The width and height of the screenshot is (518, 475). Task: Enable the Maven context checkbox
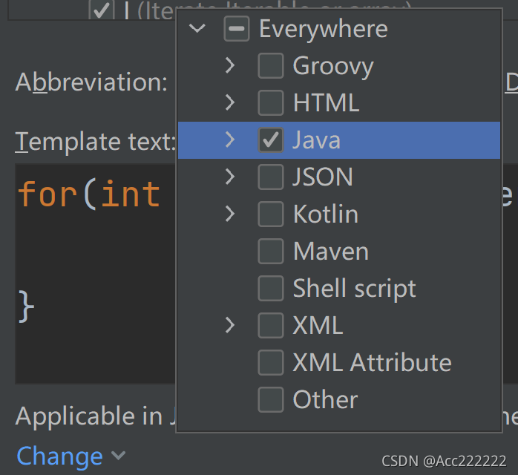point(271,252)
